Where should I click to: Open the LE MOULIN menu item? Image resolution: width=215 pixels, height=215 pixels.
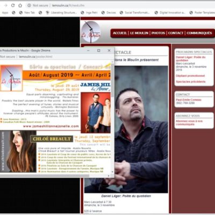click(x=139, y=33)
